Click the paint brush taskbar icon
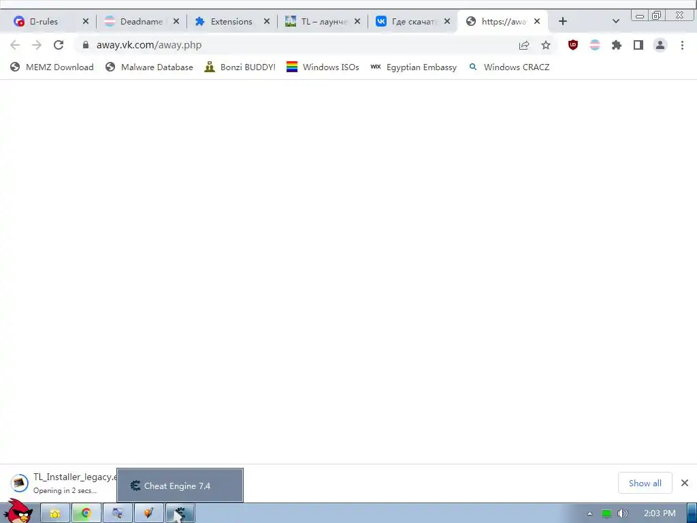Screen dimensions: 697x523 click(148, 513)
